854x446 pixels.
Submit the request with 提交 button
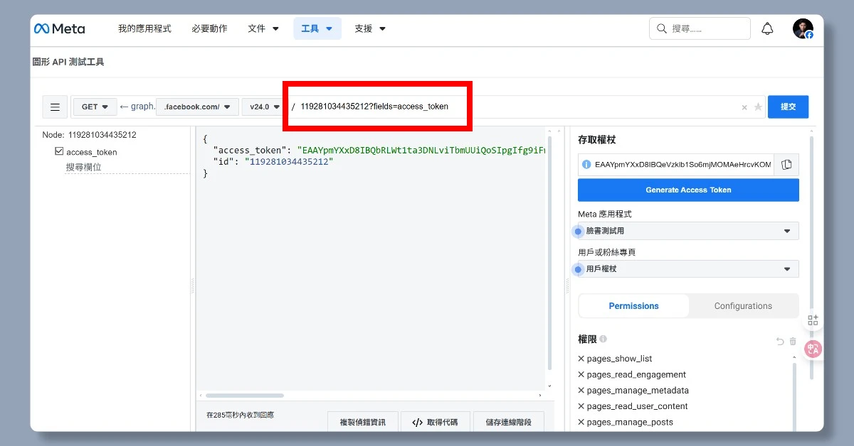point(788,107)
